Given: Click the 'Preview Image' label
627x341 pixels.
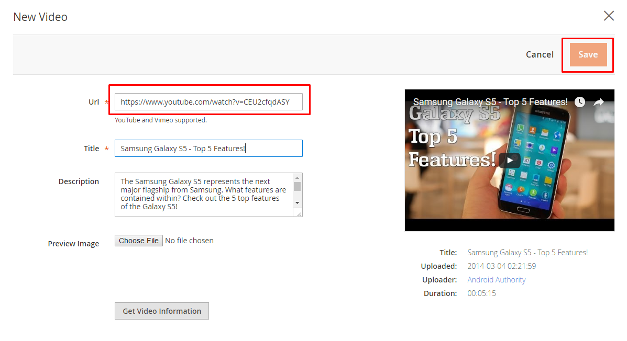Looking at the screenshot, I should (73, 244).
